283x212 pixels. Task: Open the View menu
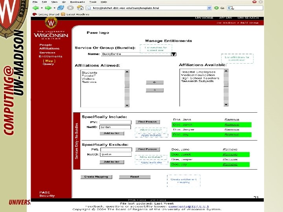tap(54, 2)
